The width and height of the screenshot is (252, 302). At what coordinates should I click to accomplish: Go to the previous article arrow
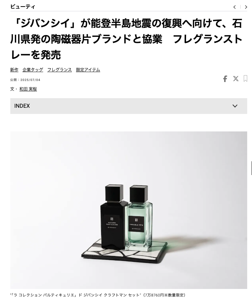click(234, 7)
